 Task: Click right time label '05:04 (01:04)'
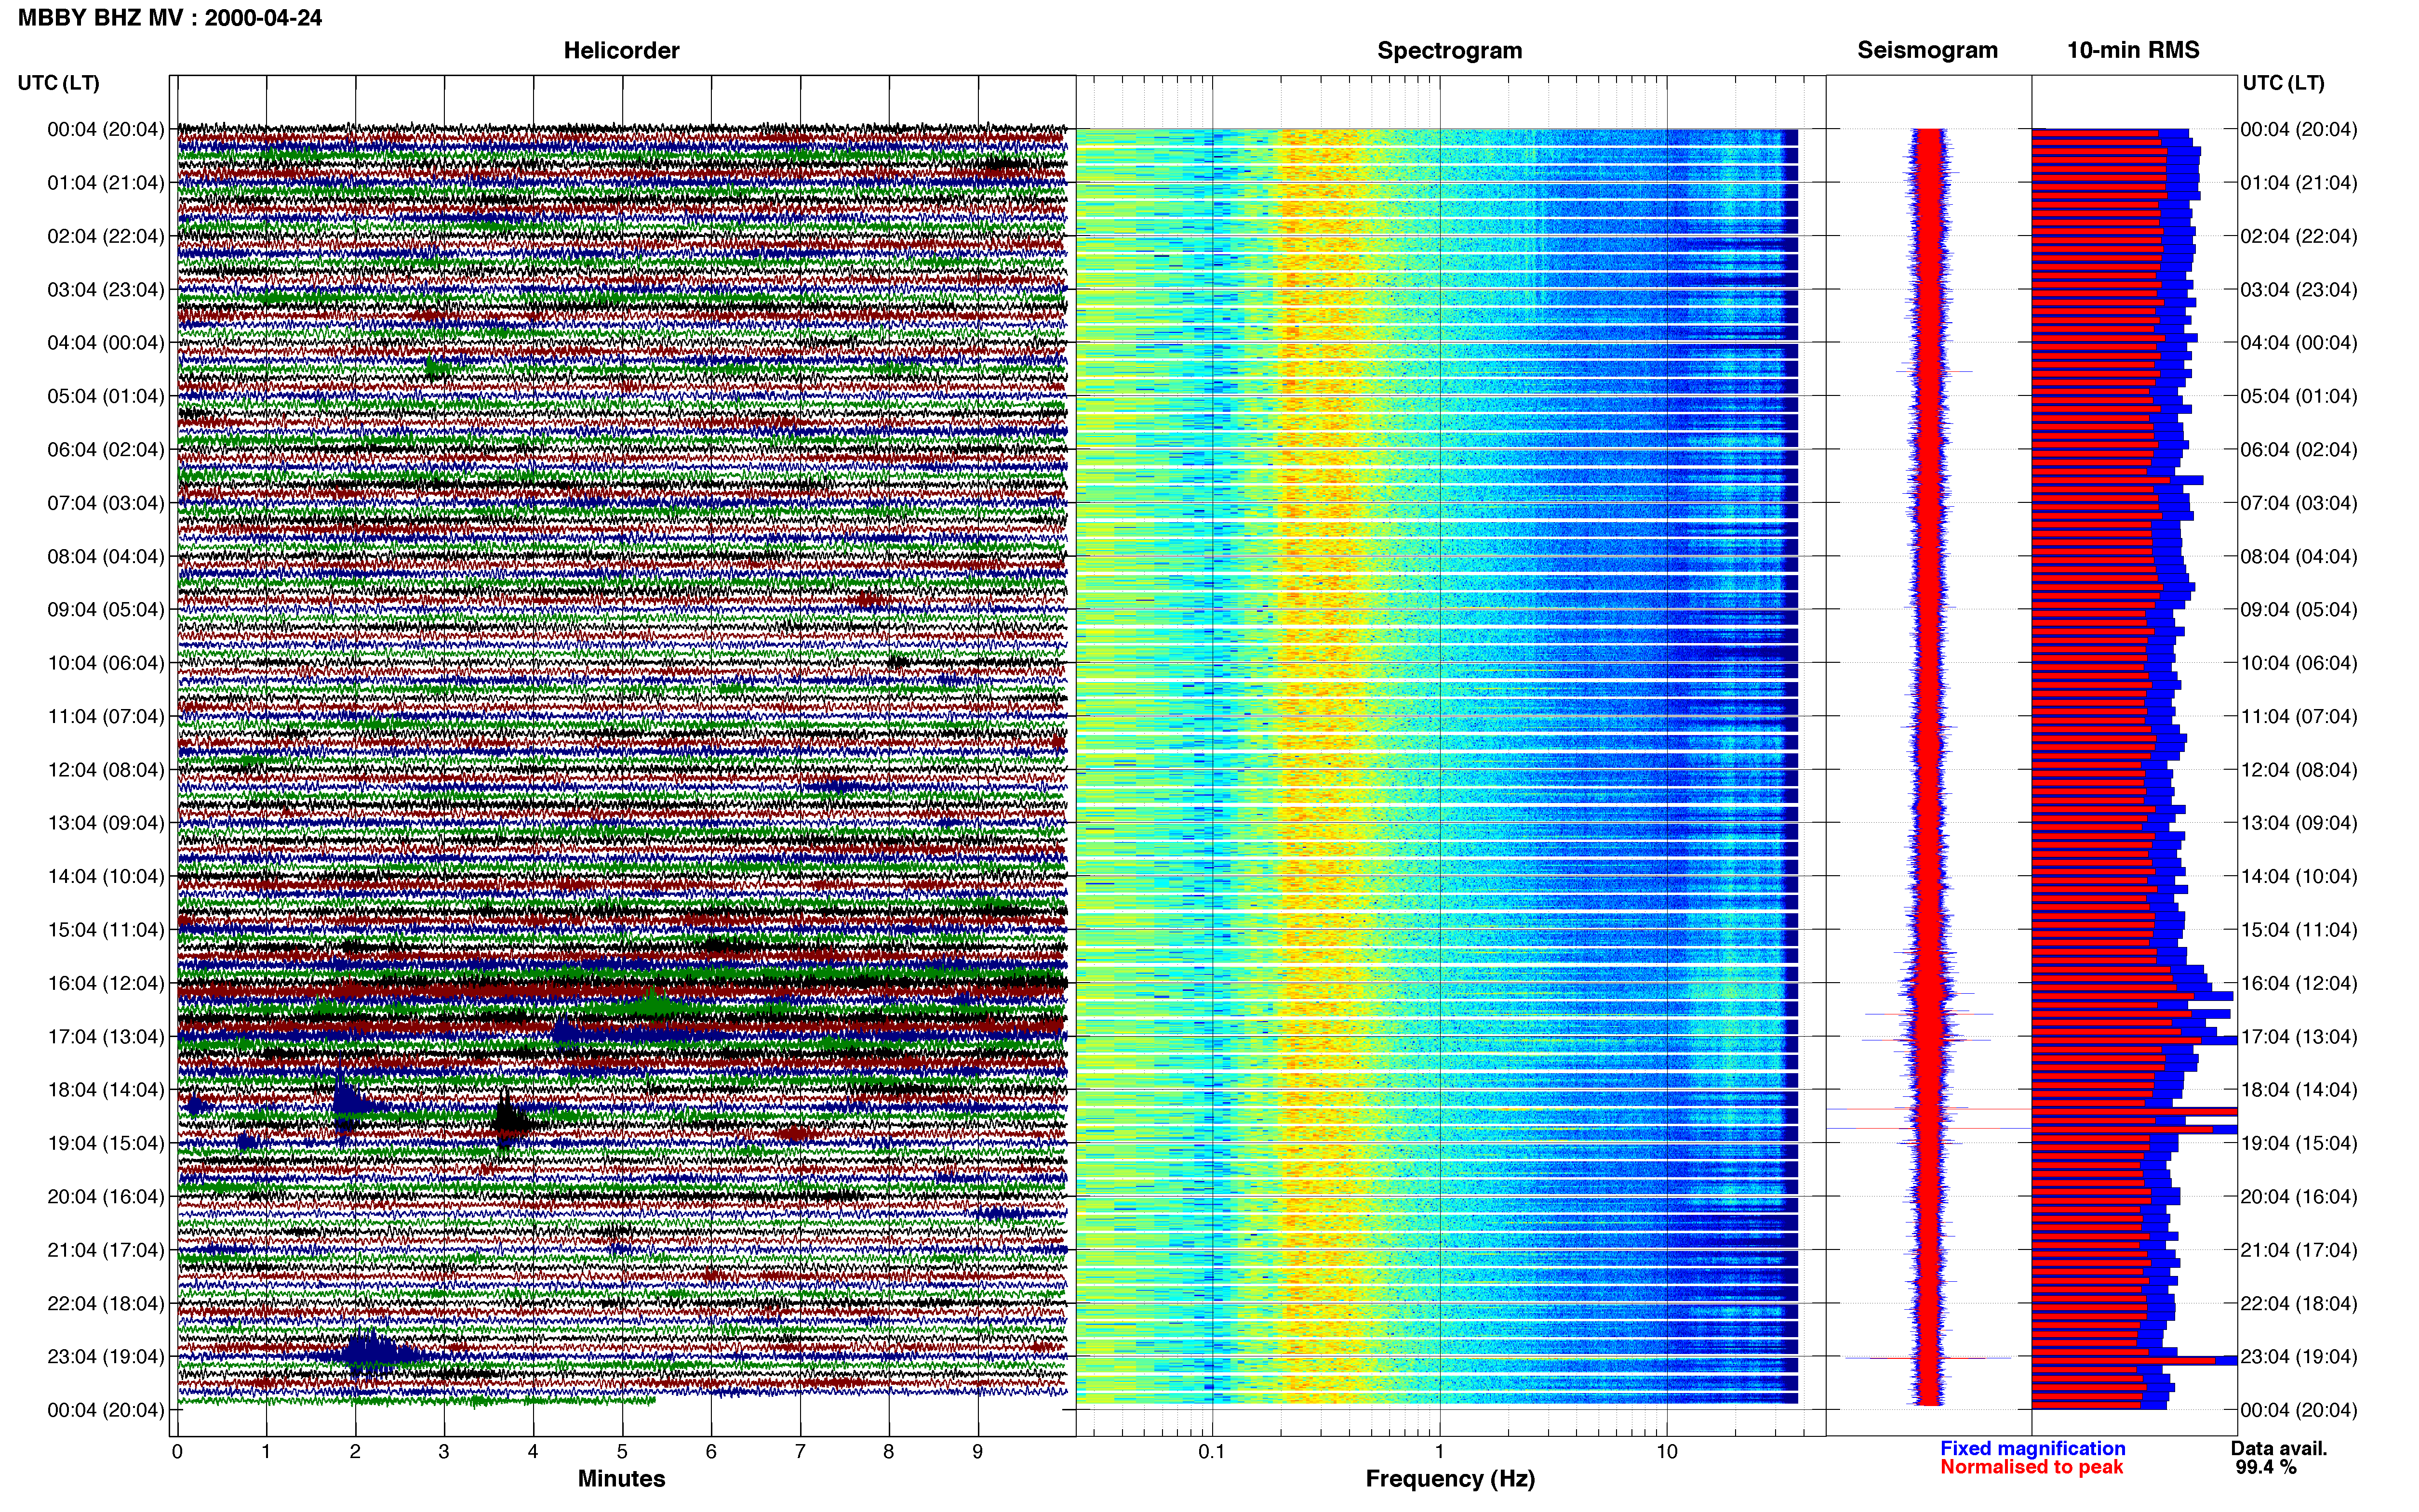(x=2299, y=396)
